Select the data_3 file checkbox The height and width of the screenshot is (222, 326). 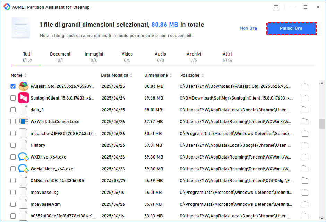[13, 110]
